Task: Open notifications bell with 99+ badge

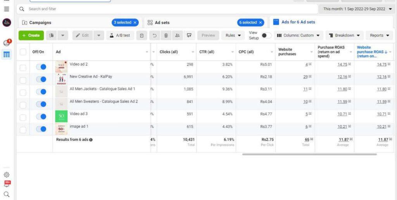Action: click(x=7, y=184)
